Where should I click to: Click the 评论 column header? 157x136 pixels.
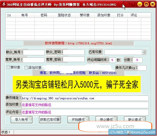[134, 15]
